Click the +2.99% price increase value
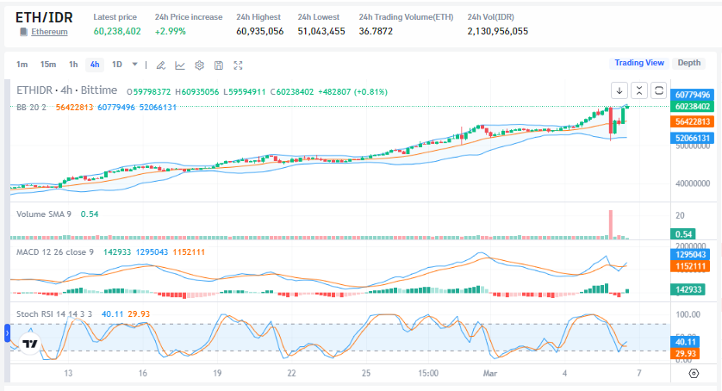 click(171, 31)
